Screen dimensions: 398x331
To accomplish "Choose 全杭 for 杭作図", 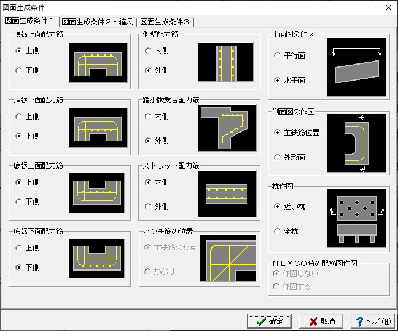I will pos(286,232).
